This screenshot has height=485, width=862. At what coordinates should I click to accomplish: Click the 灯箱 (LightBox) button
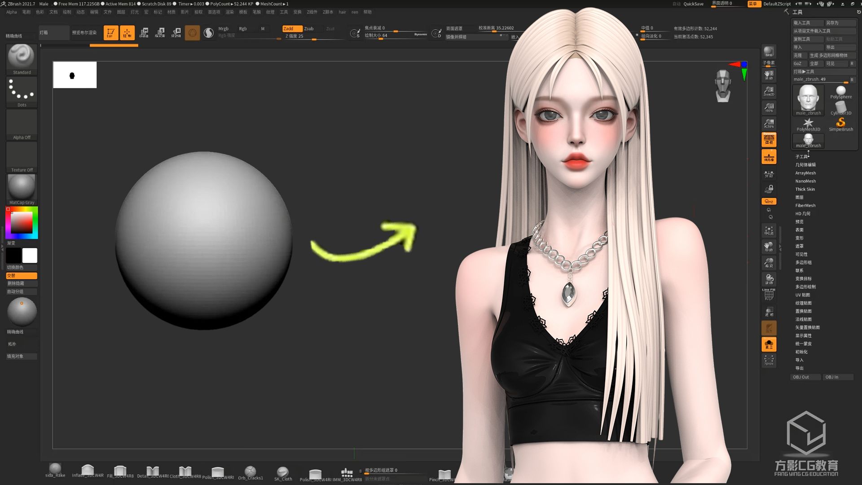pos(54,33)
